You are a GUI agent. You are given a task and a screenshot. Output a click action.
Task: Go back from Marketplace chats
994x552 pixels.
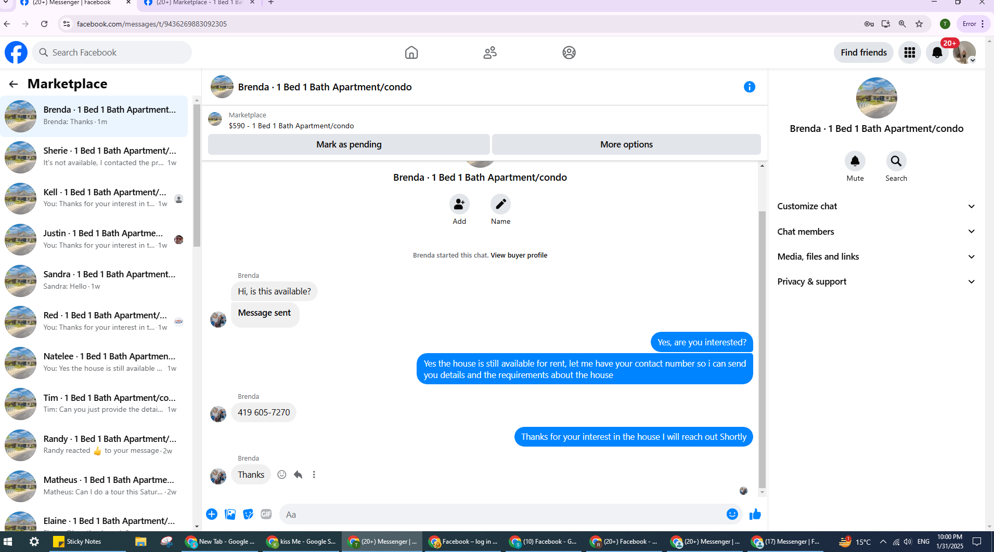tap(14, 84)
